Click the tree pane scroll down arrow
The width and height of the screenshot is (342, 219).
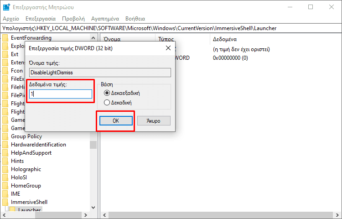point(93,208)
